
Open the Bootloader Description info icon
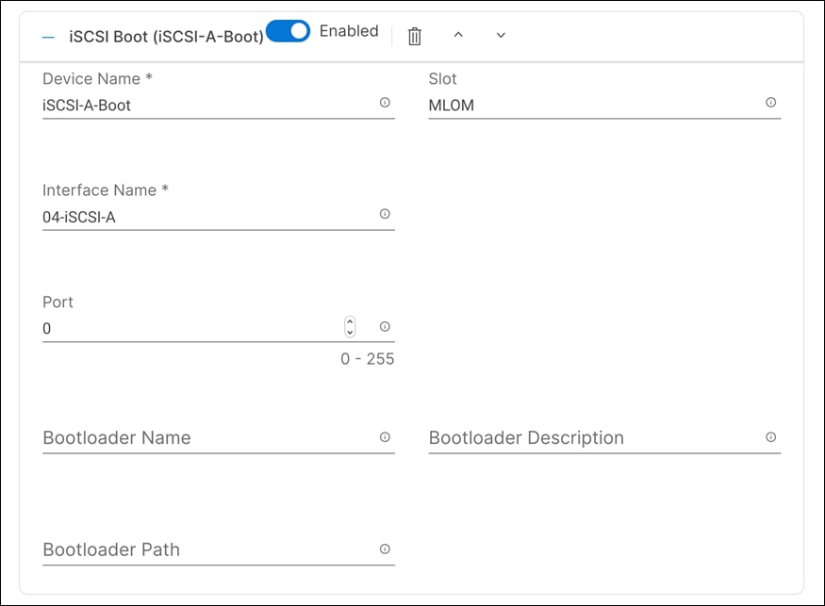click(x=770, y=435)
